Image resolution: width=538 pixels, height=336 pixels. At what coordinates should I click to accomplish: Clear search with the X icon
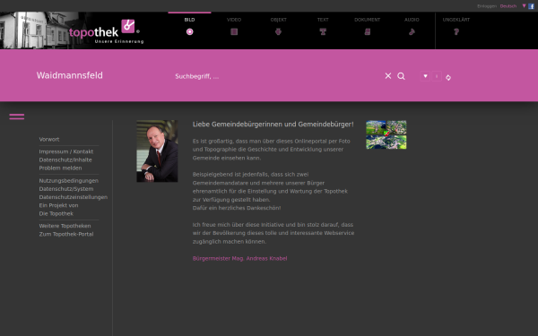(x=388, y=76)
